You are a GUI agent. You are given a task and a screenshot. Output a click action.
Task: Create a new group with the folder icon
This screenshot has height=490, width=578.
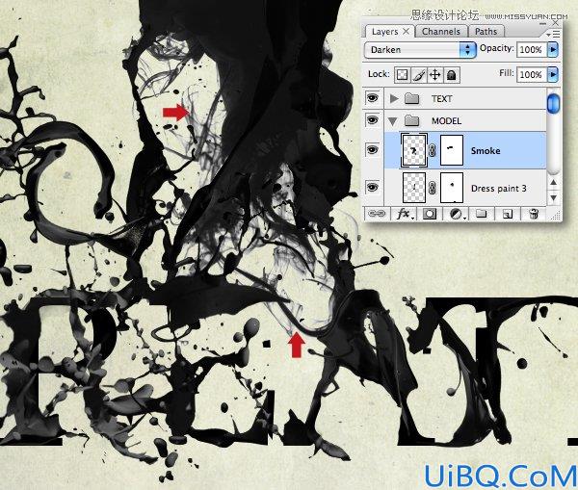coord(481,214)
